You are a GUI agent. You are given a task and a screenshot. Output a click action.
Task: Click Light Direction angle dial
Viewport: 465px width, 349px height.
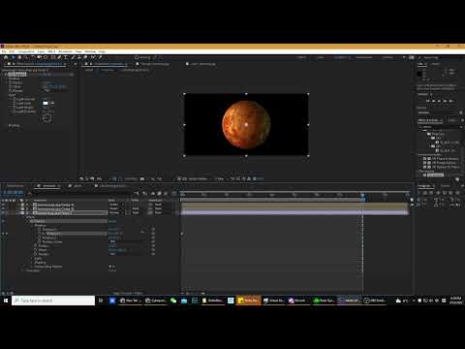click(46, 118)
